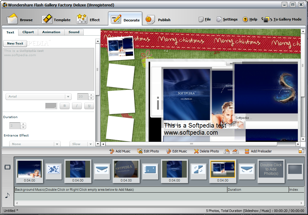The width and height of the screenshot is (308, 215).
Task: Click the Edit Music button
Action: coord(177,151)
